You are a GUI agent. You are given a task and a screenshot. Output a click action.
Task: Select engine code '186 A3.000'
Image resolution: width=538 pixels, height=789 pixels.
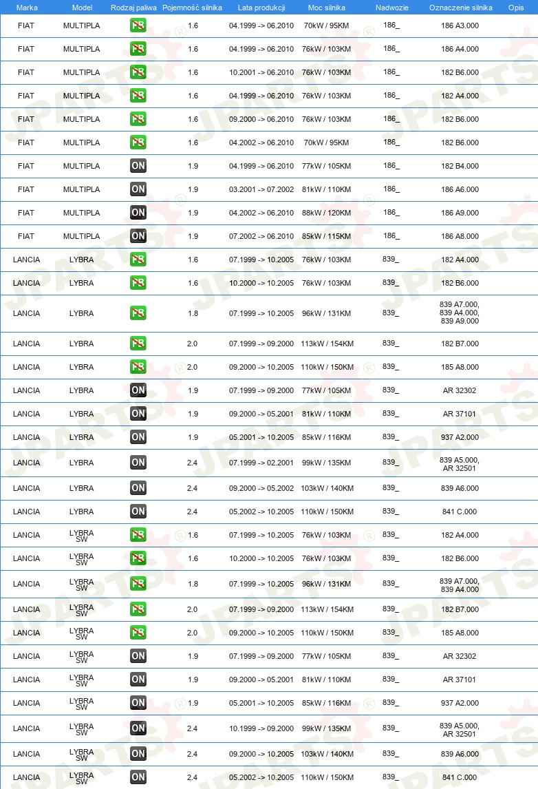pyautogui.click(x=460, y=25)
